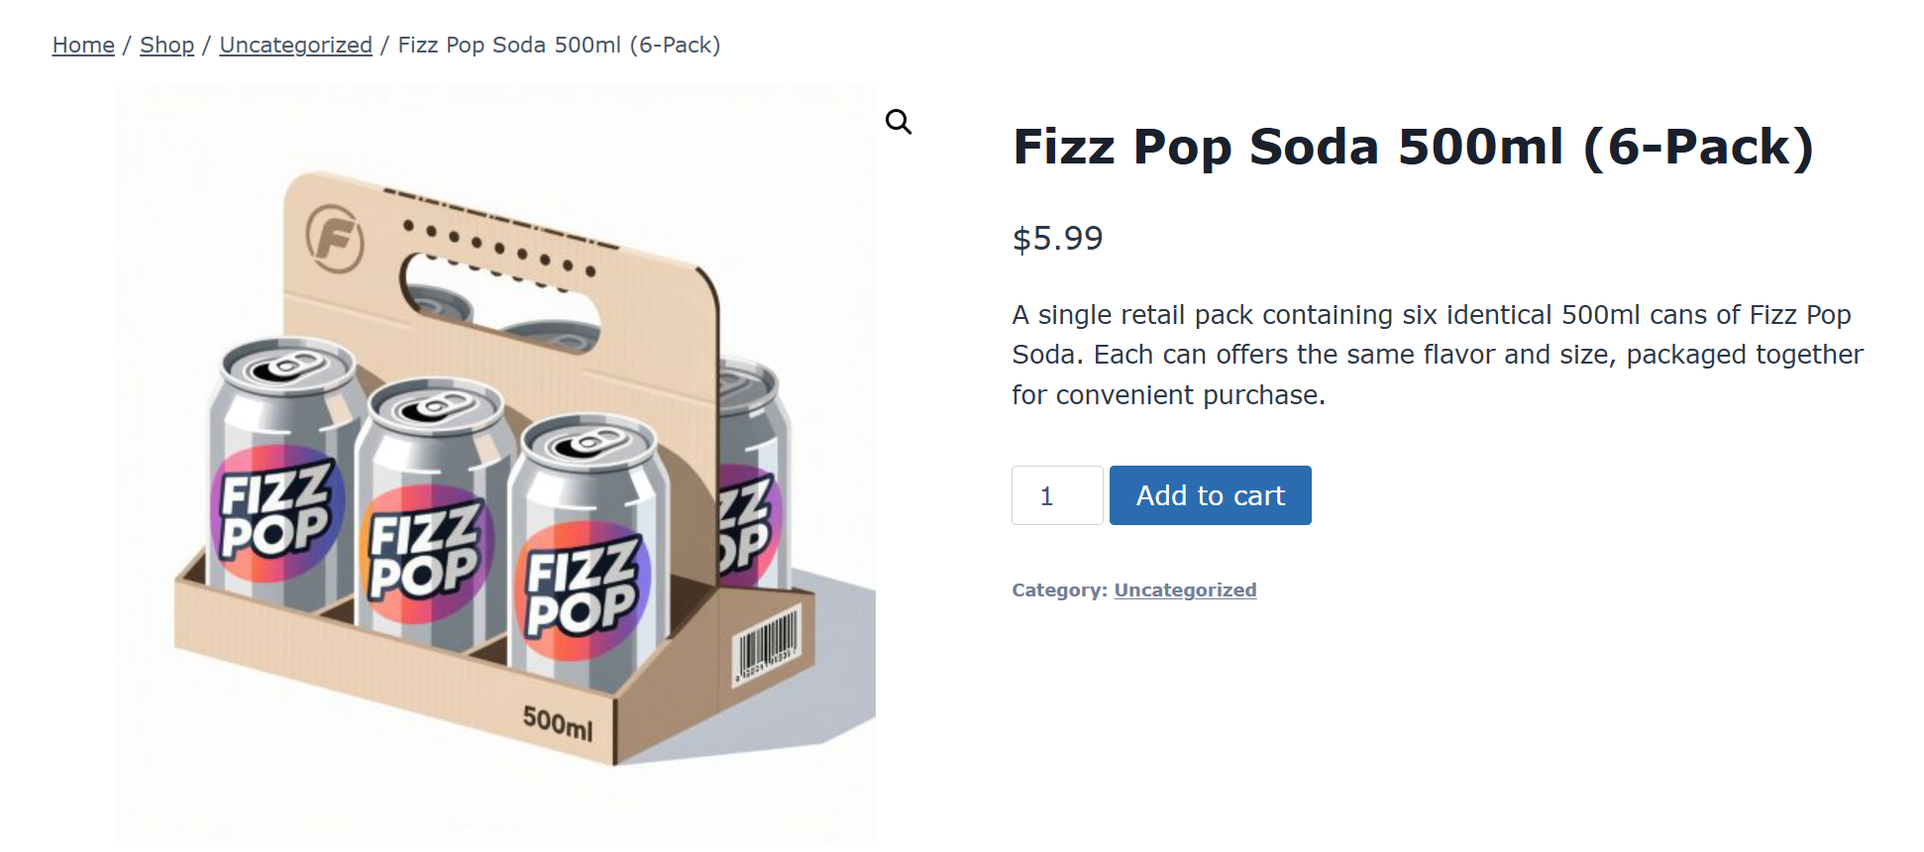This screenshot has width=1924, height=852.
Task: Open the Uncategorized category link under Add to cart
Action: pos(1184,589)
